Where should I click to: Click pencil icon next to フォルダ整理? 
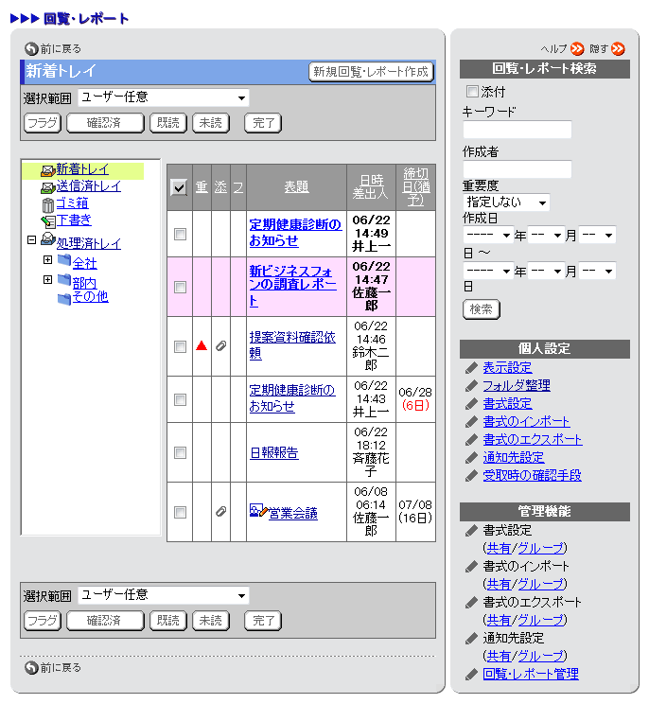[x=471, y=386]
